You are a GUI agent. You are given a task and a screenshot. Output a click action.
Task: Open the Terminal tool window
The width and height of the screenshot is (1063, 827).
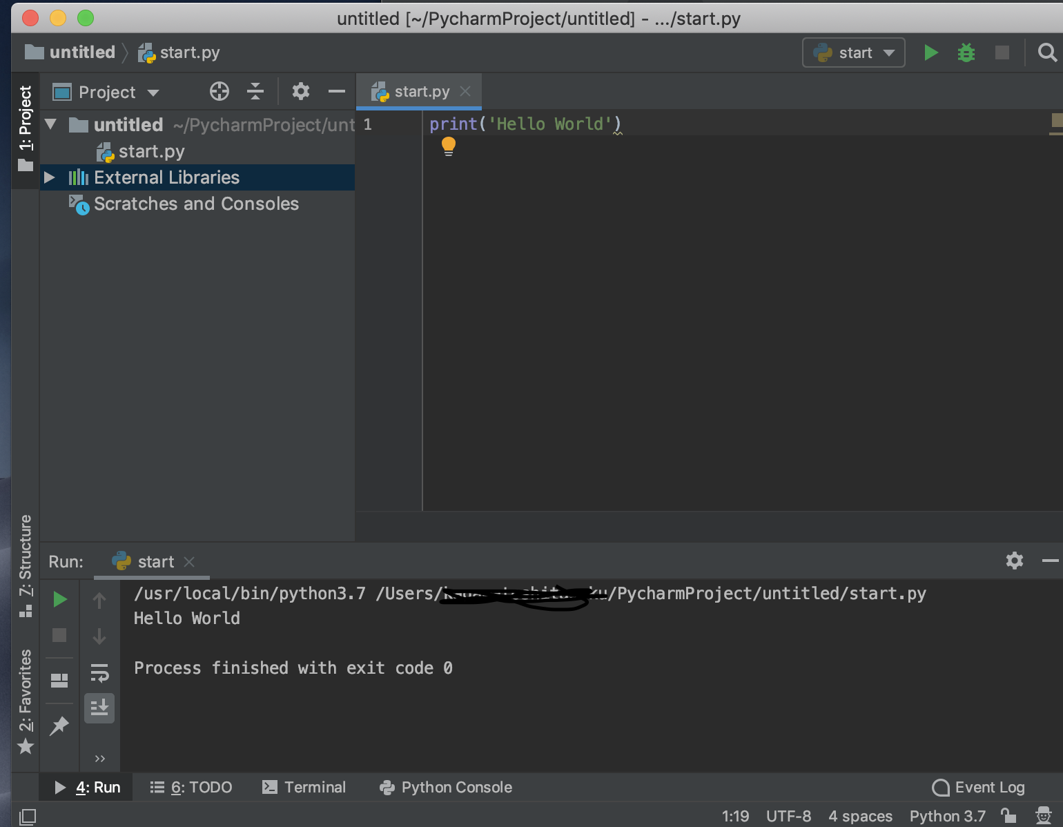[x=304, y=787]
